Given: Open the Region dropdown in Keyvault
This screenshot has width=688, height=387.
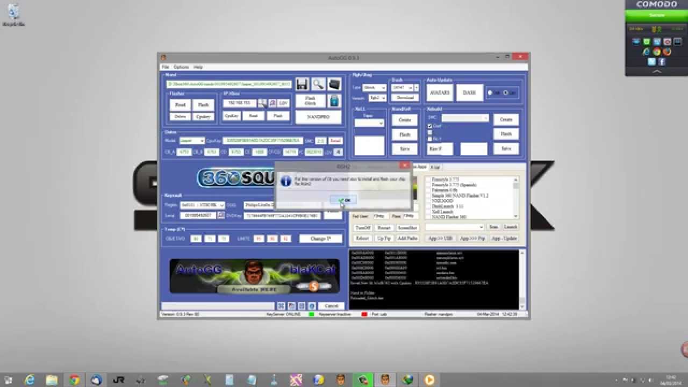Looking at the screenshot, I should pyautogui.click(x=202, y=205).
